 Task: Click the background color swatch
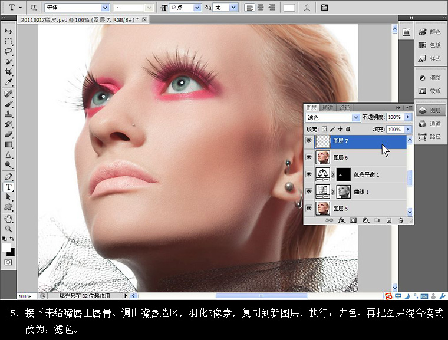click(x=12, y=253)
